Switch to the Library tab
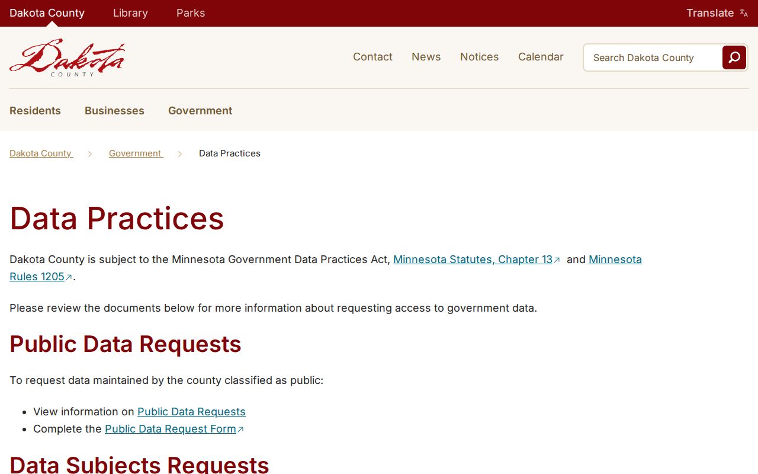758x474 pixels. click(x=130, y=13)
